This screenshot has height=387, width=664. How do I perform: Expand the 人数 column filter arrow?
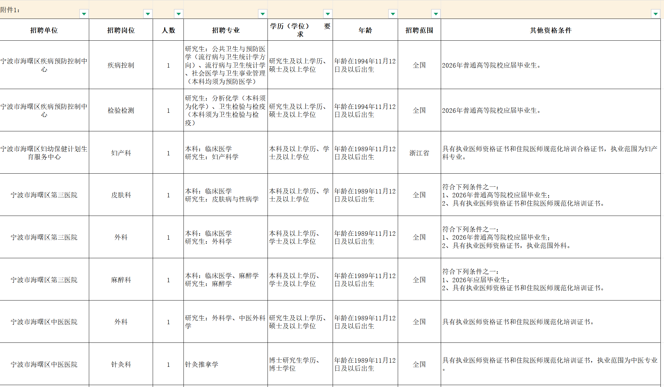[179, 14]
